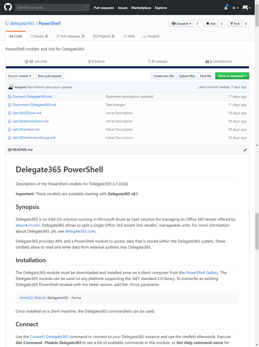Open PowerShell repository name link
The width and height of the screenshot is (259, 347).
(50, 23)
